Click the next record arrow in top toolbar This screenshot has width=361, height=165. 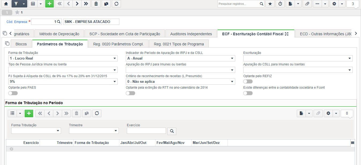click(77, 4)
